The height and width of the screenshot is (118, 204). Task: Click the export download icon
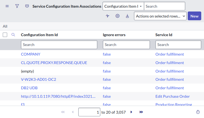pyautogui.click(x=127, y=16)
